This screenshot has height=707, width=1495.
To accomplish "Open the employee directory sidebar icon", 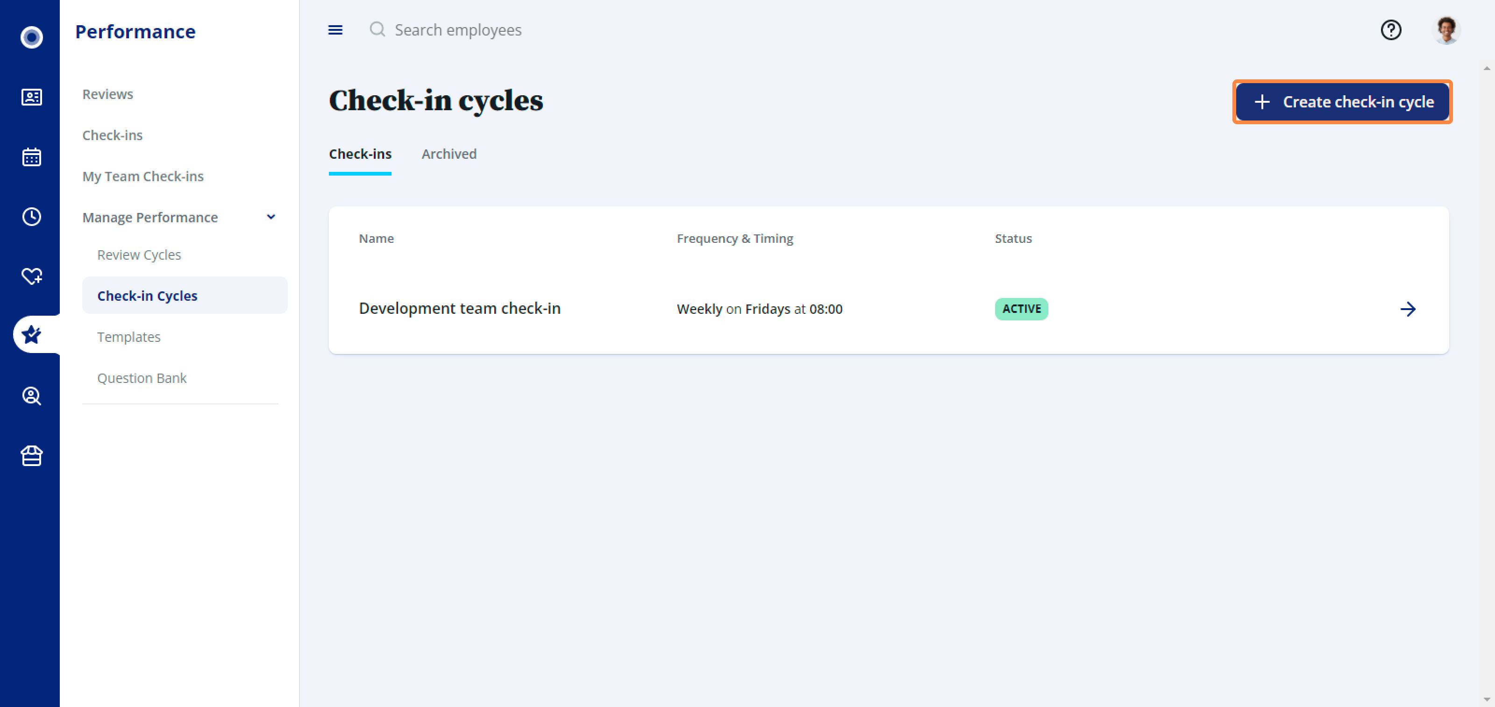I will click(x=31, y=97).
